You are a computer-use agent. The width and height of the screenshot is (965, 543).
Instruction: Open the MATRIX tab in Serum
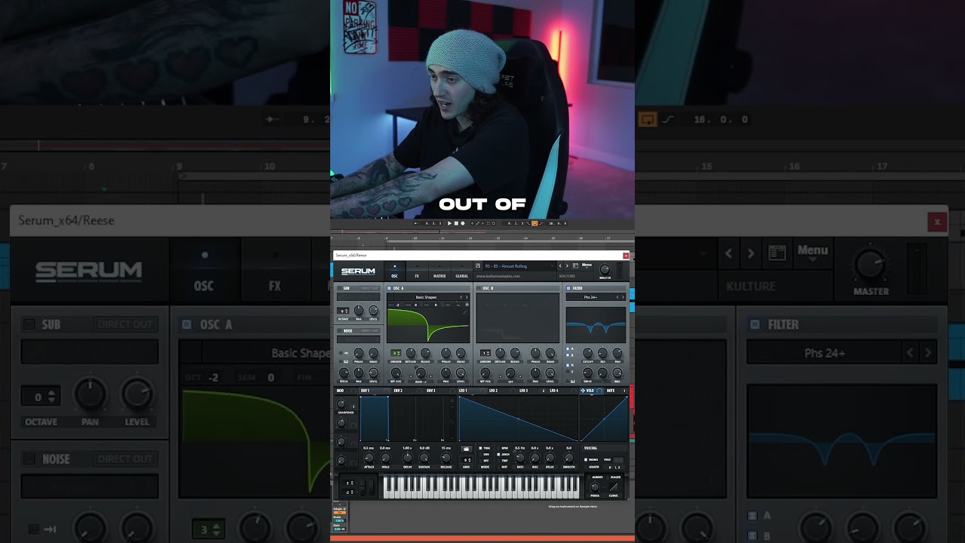coord(440,271)
